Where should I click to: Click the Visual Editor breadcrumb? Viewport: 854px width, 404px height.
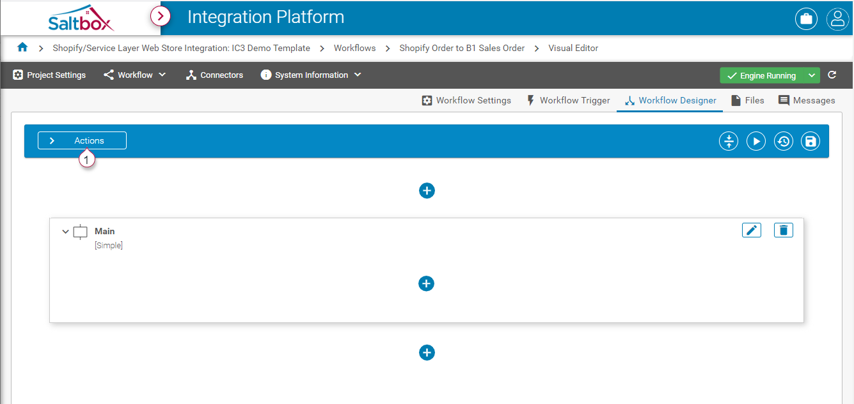tap(573, 48)
